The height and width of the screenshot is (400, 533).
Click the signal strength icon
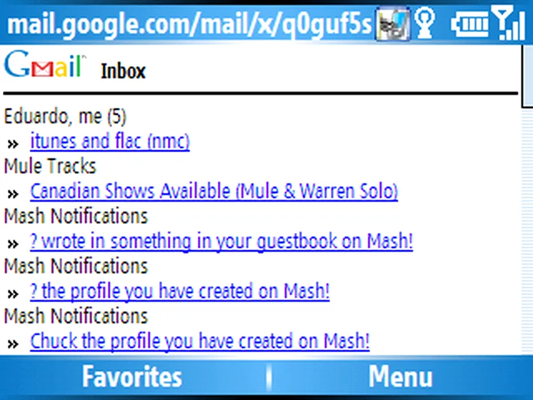[x=509, y=23]
